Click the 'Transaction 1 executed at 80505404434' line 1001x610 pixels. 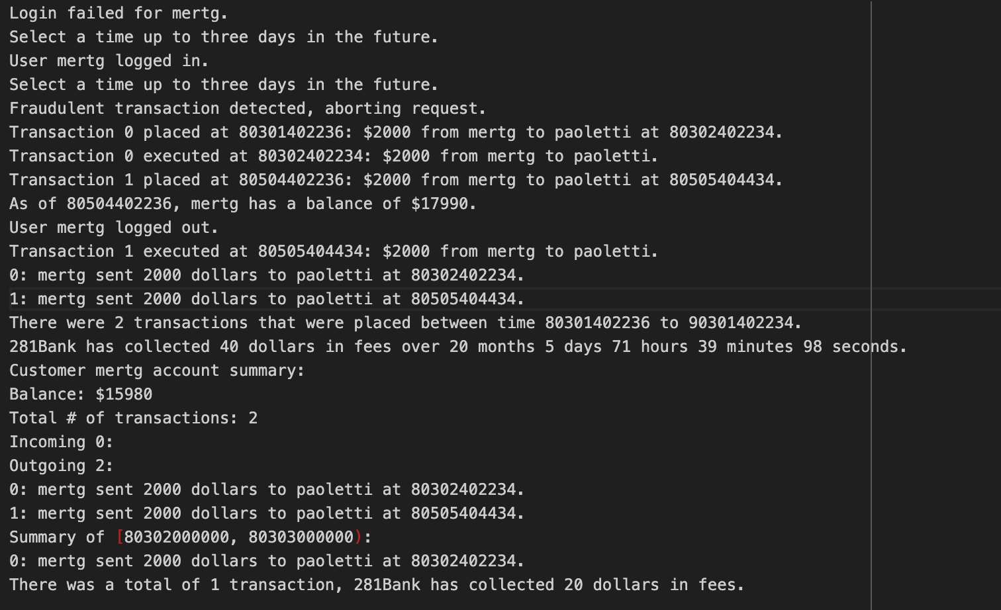[334, 251]
